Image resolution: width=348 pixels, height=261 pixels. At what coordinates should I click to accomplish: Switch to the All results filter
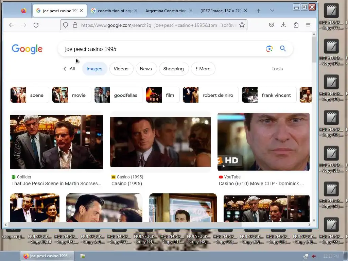(x=69, y=69)
